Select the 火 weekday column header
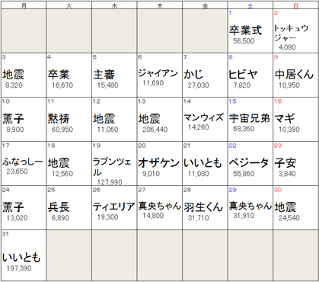The height and width of the screenshot is (282, 319). pyautogui.click(x=69, y=5)
